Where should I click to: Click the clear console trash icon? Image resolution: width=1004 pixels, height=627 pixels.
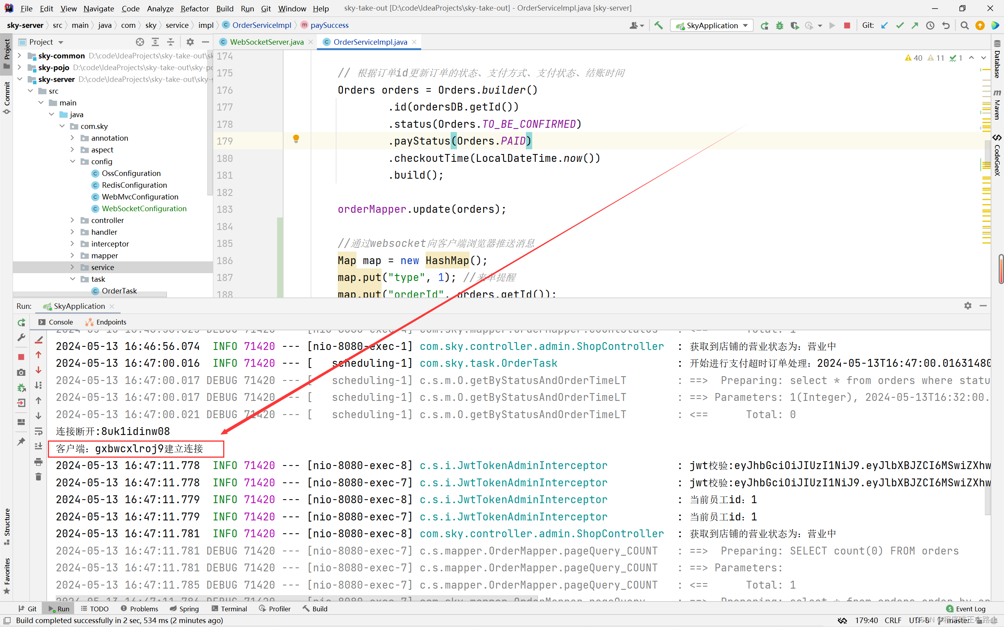tap(38, 477)
